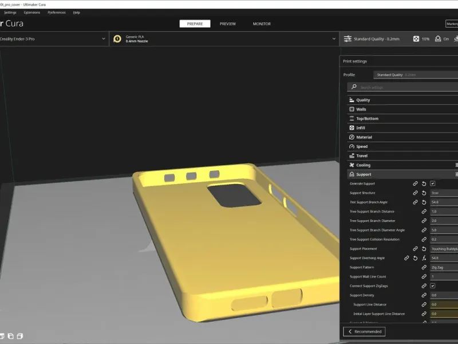Screen dimensions: 458x344
Task: Click link icon on Tree Support Branch Angle
Action: pyautogui.click(x=415, y=202)
